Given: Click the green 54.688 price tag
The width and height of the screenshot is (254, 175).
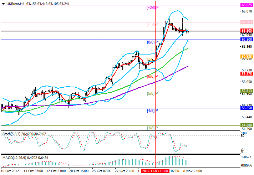Looking at the screenshot, I should tap(247, 125).
